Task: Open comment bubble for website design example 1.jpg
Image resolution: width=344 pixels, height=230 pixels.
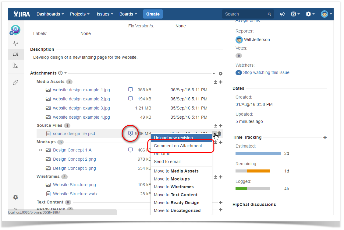Action: 130,90
